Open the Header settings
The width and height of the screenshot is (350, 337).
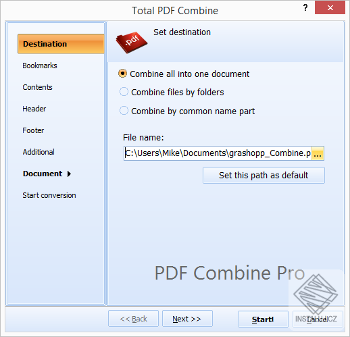[x=34, y=109]
